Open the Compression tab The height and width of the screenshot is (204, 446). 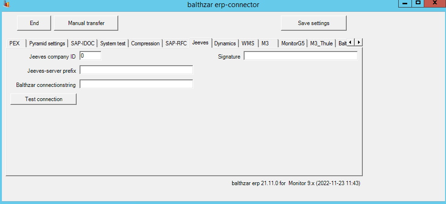click(x=145, y=43)
